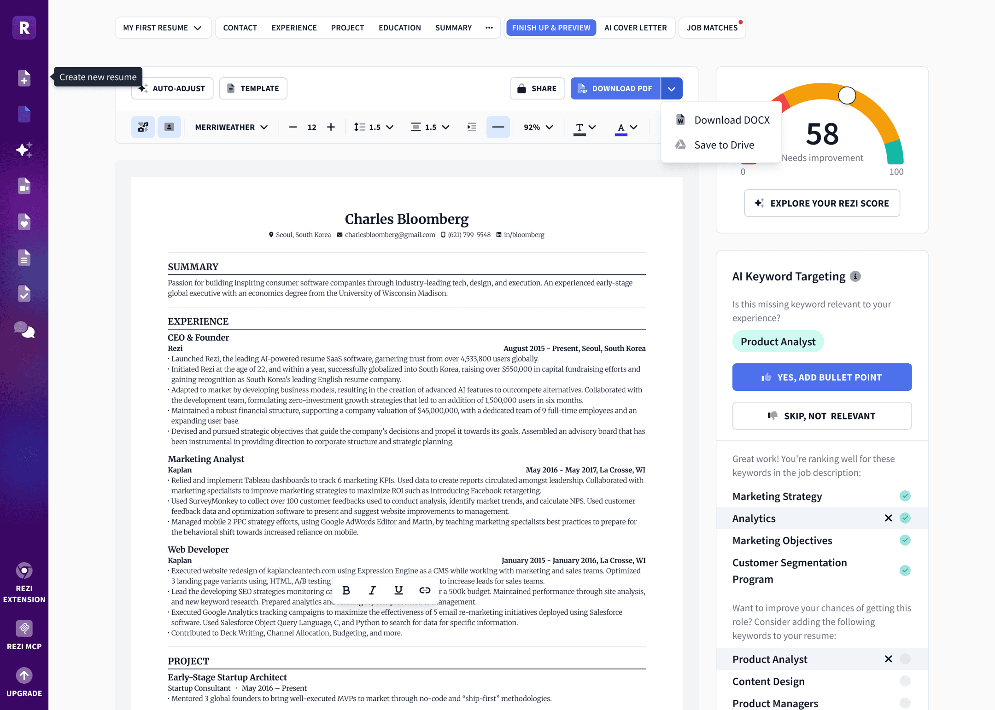Click the Share button
This screenshot has height=710, width=995.
tap(537, 88)
